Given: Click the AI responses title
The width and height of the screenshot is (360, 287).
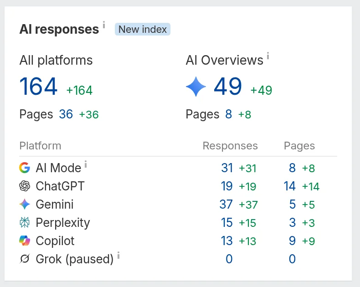Looking at the screenshot, I should [59, 30].
